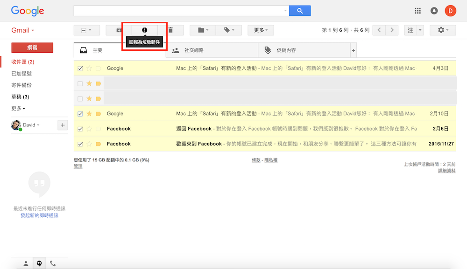467x269 pixels.
Task: Open the select-all checkbox dropdown
Action: pos(87,30)
